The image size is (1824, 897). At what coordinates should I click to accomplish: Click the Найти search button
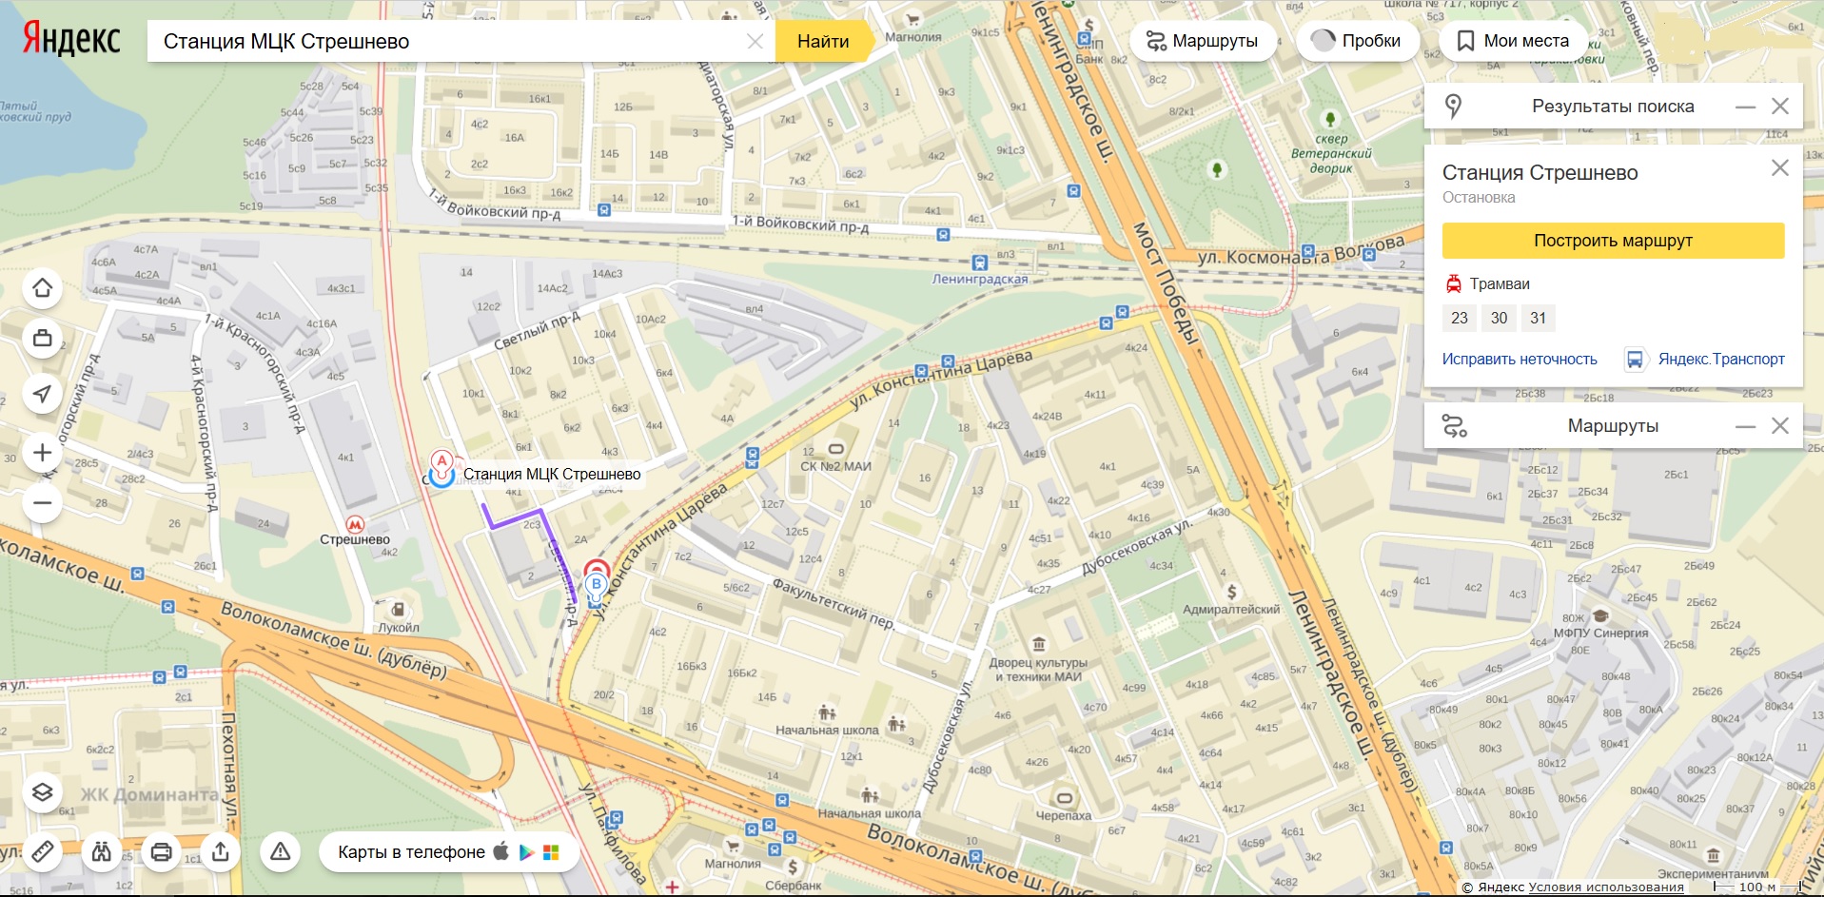pyautogui.click(x=823, y=41)
